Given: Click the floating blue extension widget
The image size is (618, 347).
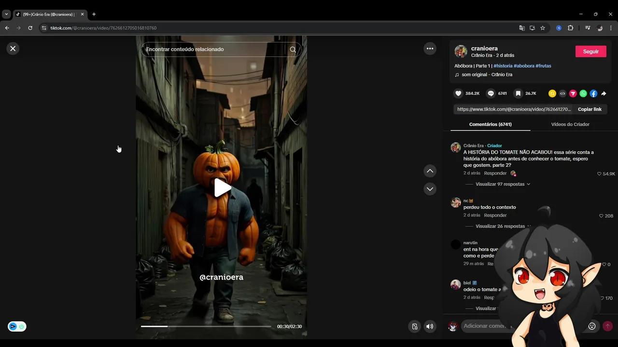Looking at the screenshot, I should (17, 326).
